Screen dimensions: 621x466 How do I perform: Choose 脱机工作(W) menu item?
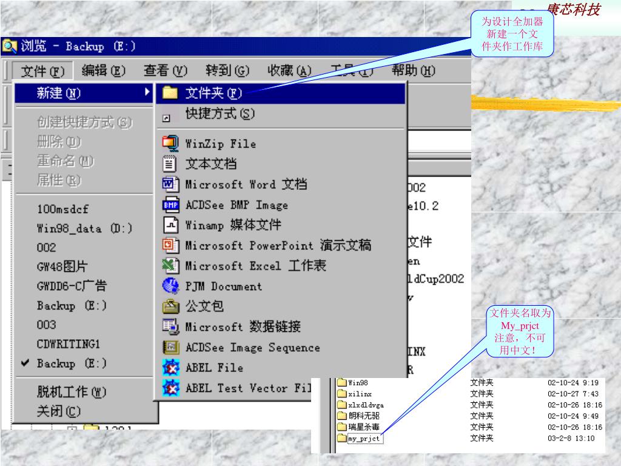click(x=84, y=391)
